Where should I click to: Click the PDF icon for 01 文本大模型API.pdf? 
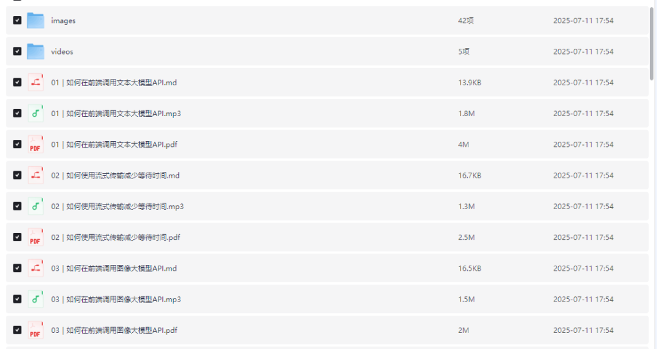point(35,144)
